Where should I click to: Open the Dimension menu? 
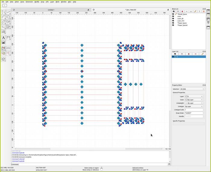point(29,2)
